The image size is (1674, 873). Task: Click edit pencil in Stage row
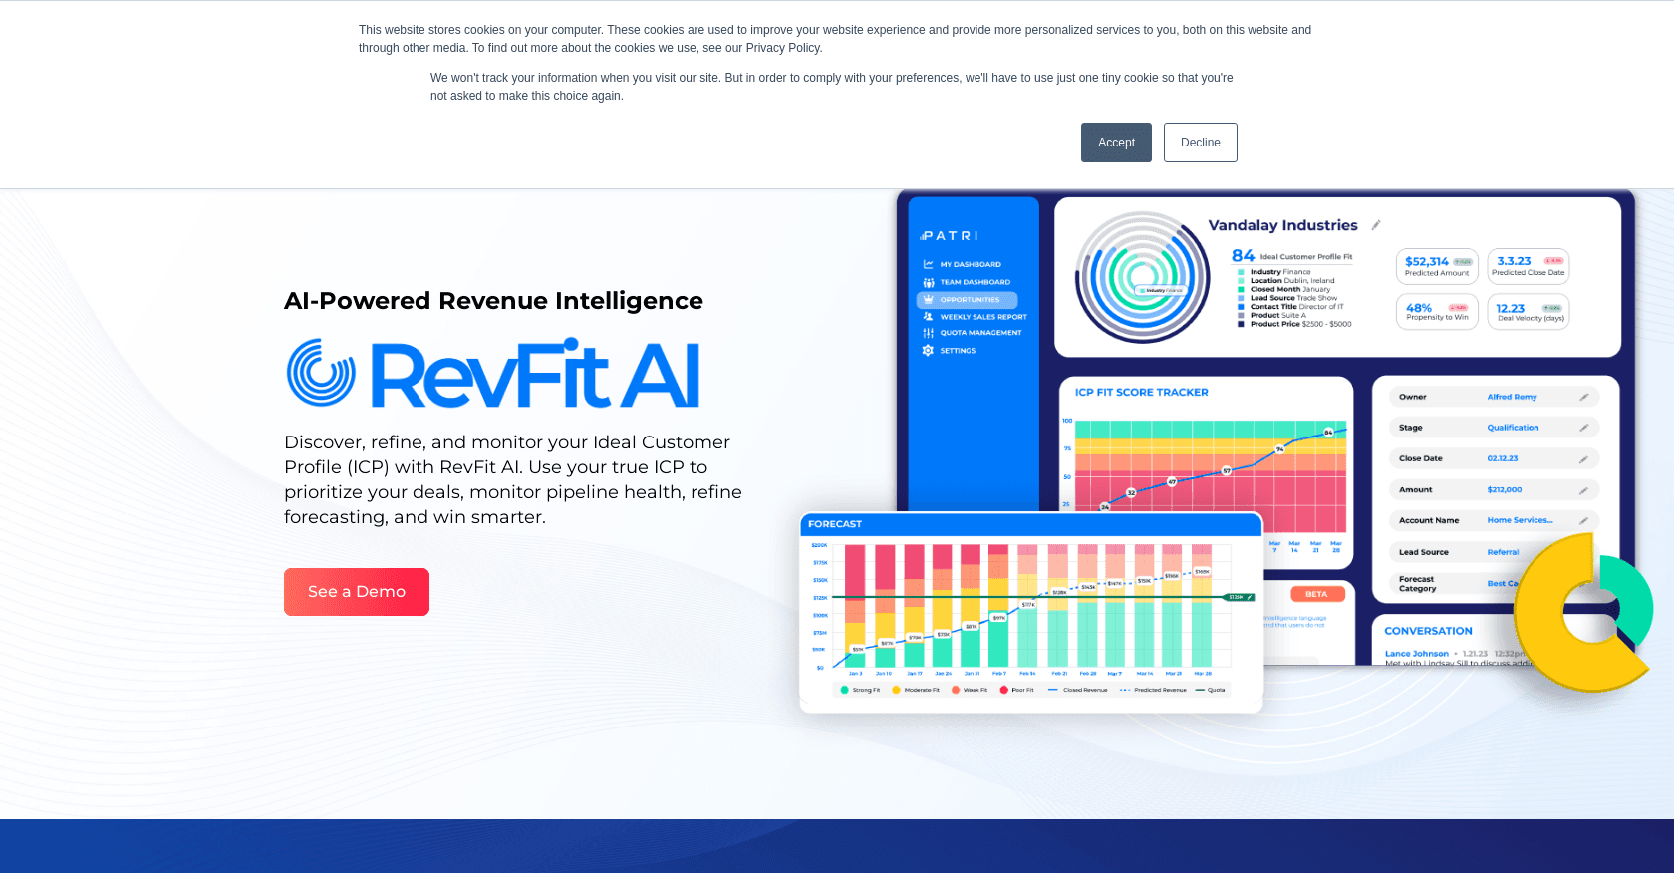[1583, 428]
